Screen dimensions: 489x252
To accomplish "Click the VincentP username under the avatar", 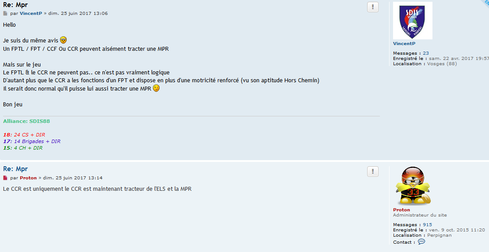I will tap(404, 44).
